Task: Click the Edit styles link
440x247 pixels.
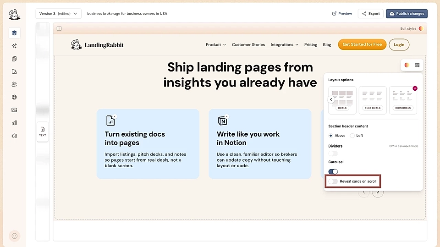Action: click(x=408, y=28)
